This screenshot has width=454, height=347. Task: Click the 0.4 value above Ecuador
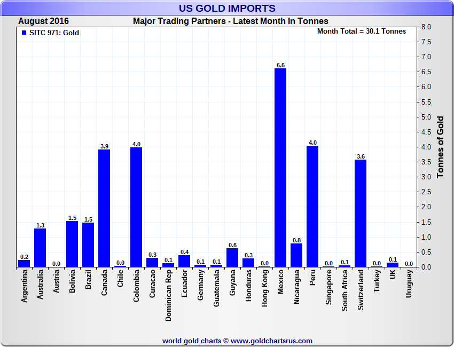(x=184, y=252)
